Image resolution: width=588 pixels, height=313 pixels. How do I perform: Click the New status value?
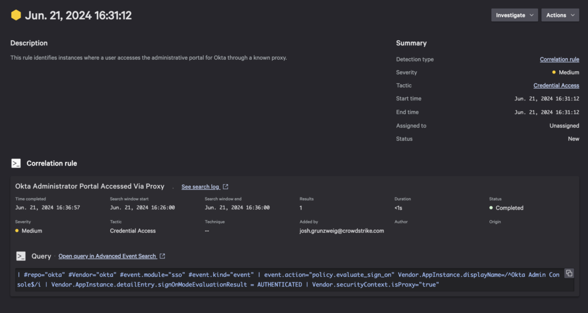click(x=574, y=138)
